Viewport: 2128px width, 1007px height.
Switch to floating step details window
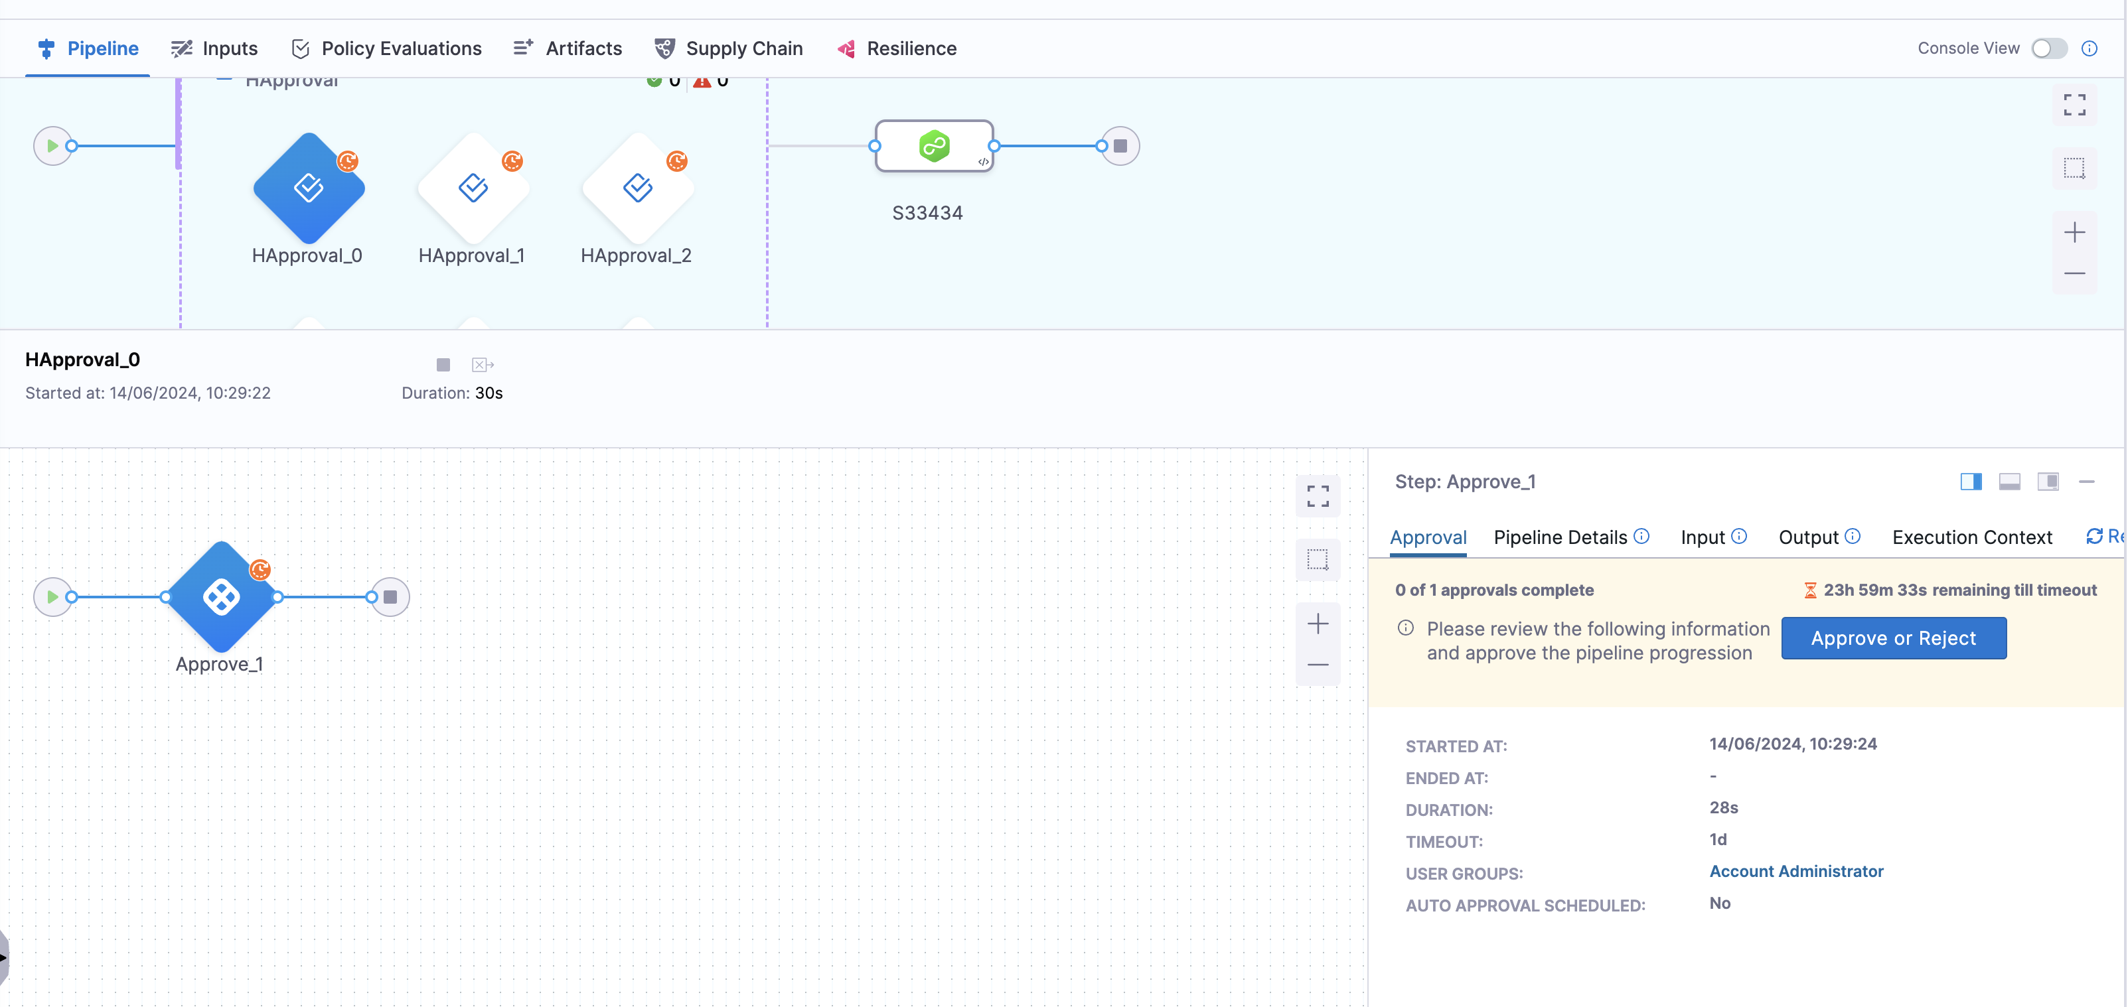pyautogui.click(x=2048, y=482)
